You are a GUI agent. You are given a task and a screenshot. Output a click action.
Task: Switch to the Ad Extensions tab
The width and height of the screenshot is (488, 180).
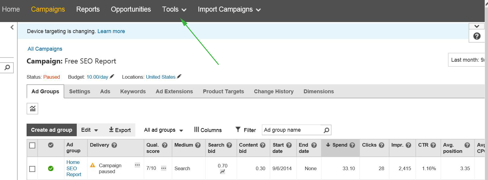point(174,91)
